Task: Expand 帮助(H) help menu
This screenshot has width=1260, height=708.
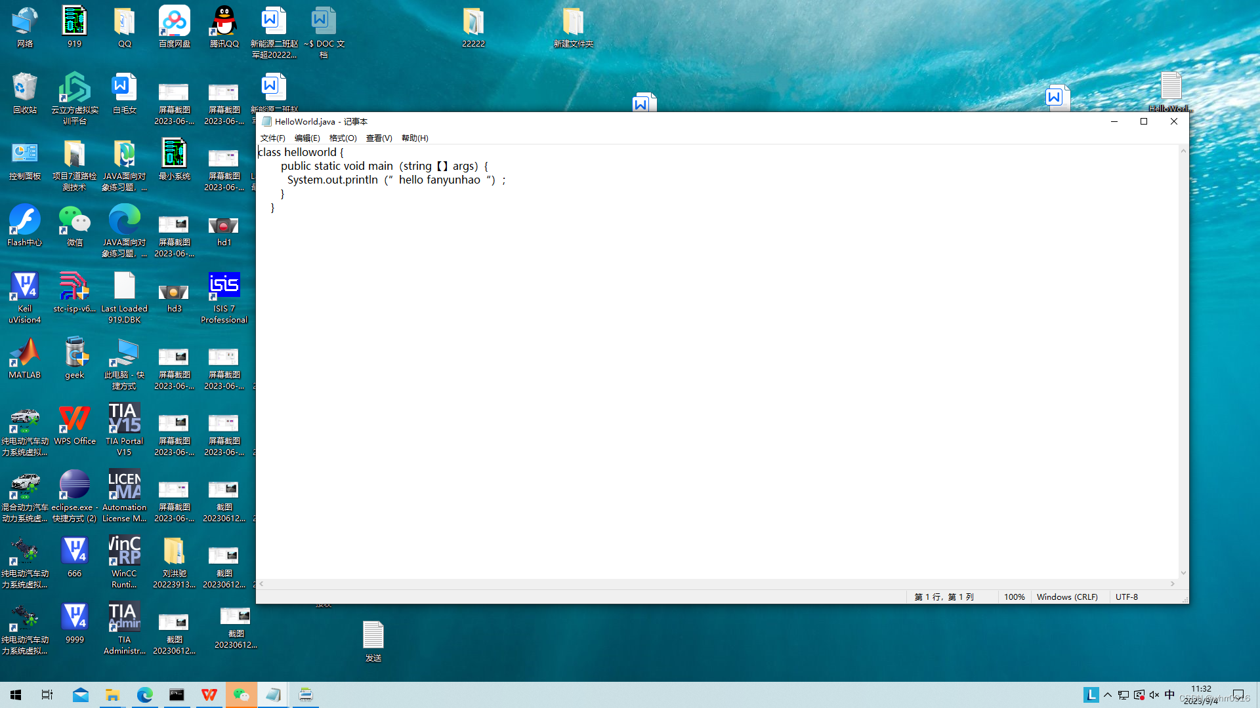Action: pyautogui.click(x=415, y=138)
